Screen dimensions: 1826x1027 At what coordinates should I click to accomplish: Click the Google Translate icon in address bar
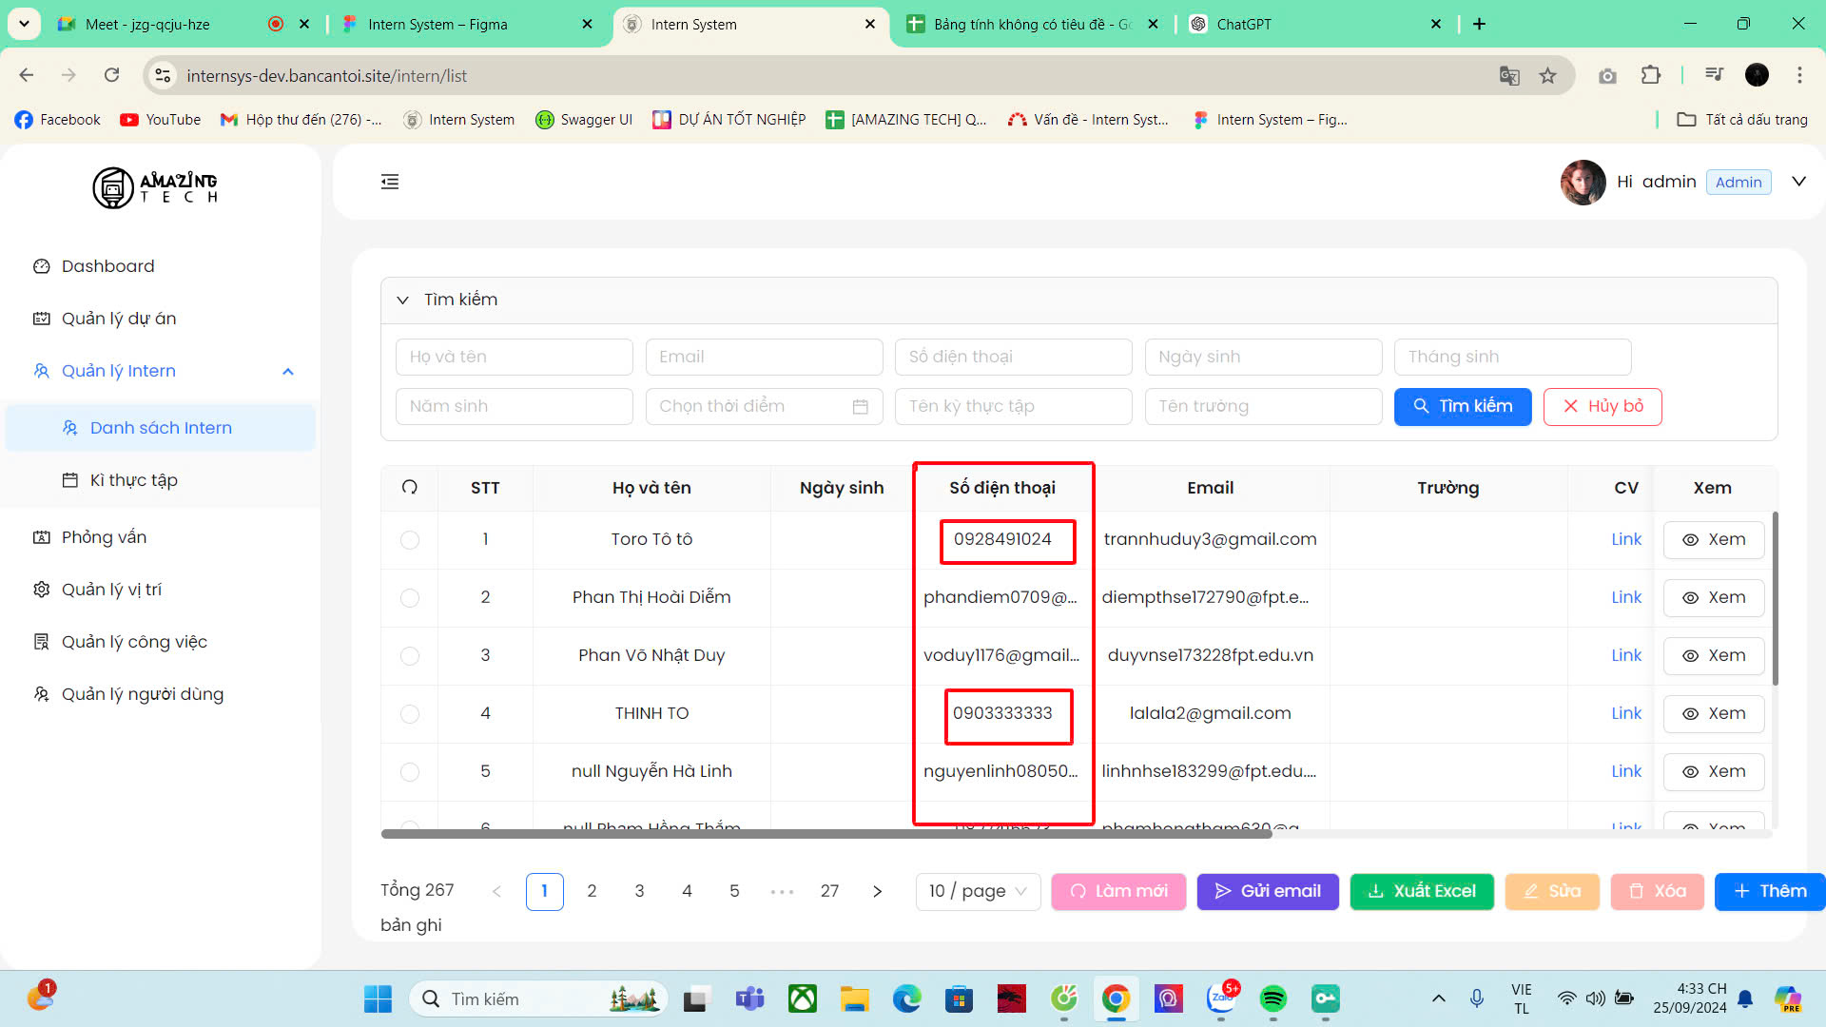(1509, 76)
